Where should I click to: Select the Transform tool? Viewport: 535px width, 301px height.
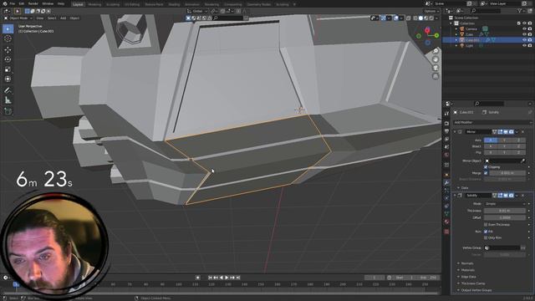point(8,79)
